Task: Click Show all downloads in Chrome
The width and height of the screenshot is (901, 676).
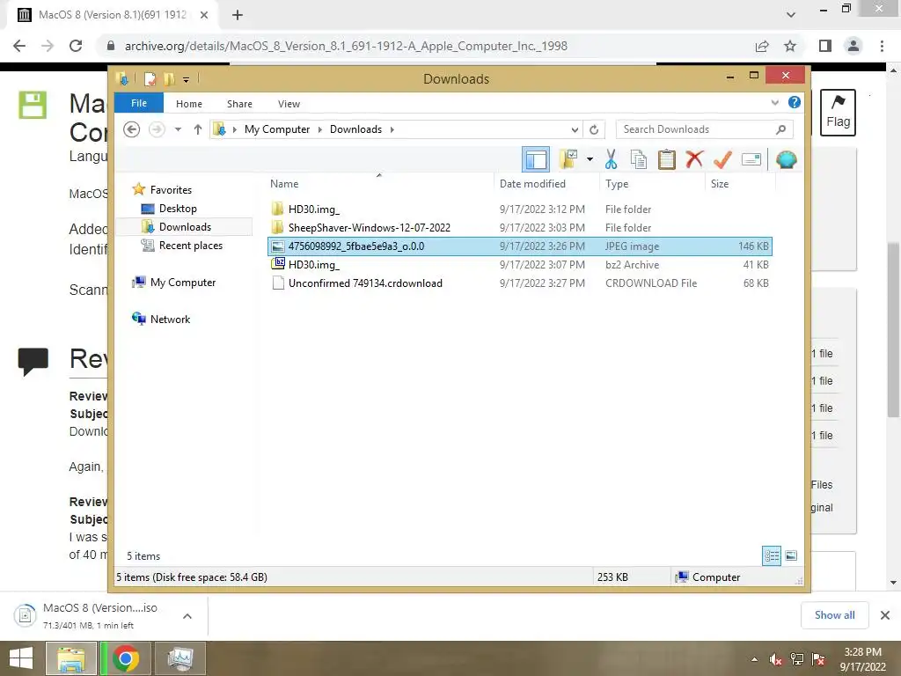Action: coord(834,615)
